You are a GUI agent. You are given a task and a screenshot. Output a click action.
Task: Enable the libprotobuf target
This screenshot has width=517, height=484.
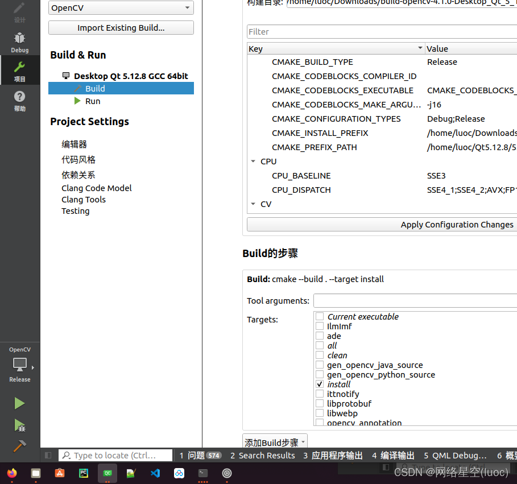(320, 404)
